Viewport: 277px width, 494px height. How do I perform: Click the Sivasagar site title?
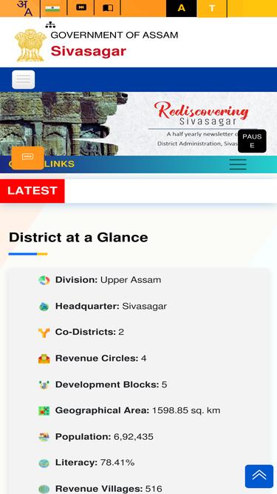tap(89, 51)
